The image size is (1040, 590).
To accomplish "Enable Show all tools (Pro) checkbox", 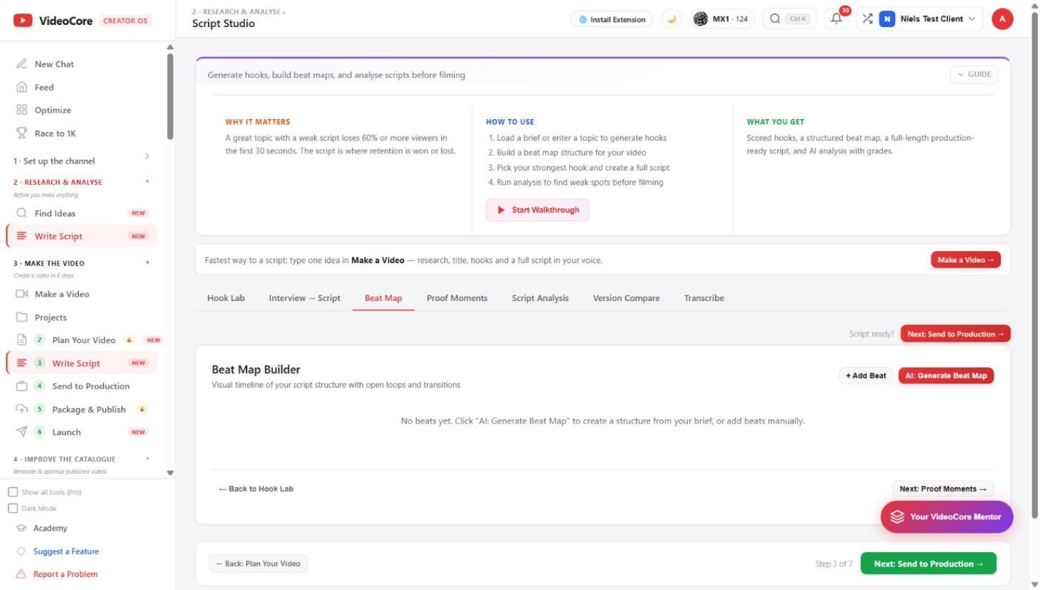I will (x=13, y=492).
